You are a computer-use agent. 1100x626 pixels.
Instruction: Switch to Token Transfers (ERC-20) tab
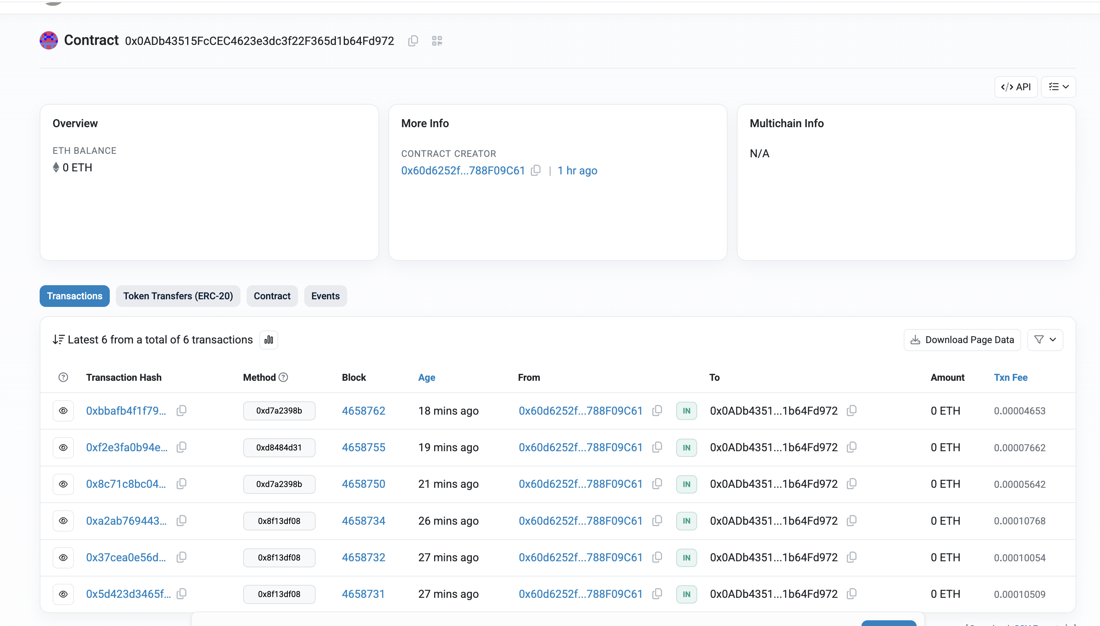pyautogui.click(x=178, y=296)
